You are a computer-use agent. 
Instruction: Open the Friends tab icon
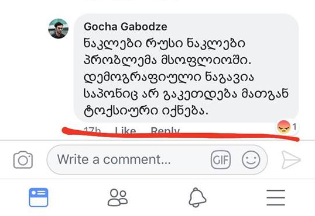pyautogui.click(x=118, y=197)
